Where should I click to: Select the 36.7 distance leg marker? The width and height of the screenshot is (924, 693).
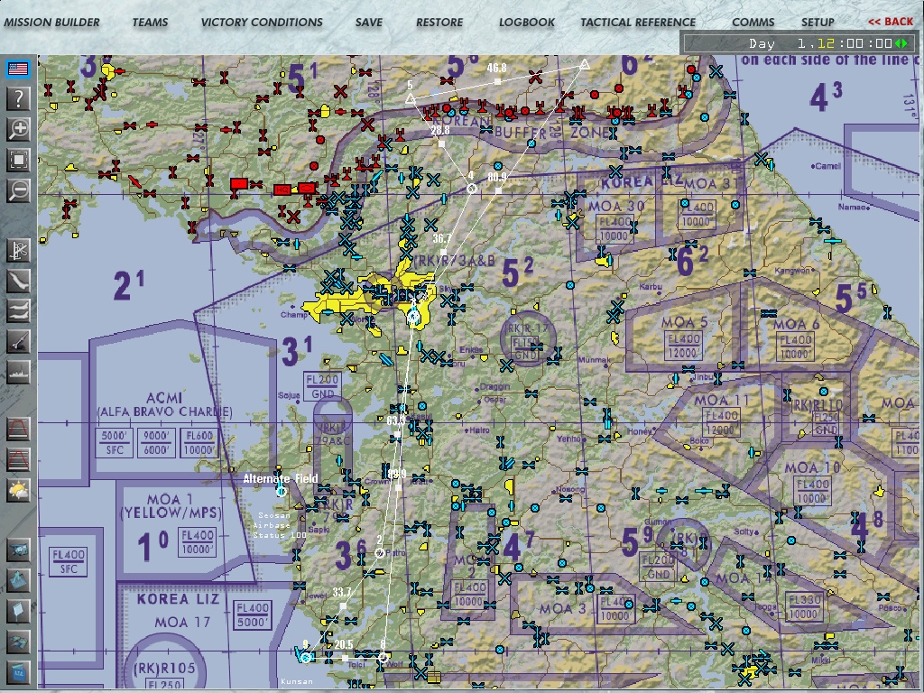tap(443, 253)
